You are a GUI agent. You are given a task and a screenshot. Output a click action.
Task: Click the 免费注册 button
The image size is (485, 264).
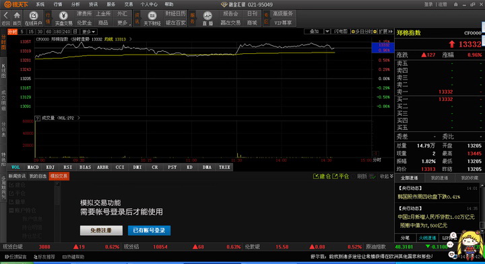[x=101, y=230]
